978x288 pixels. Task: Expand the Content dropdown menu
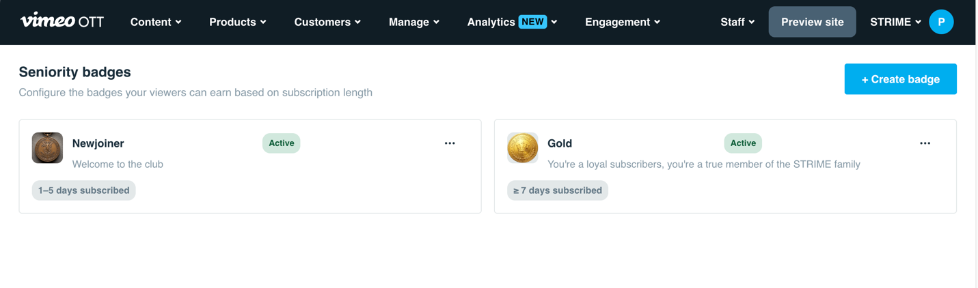[156, 22]
